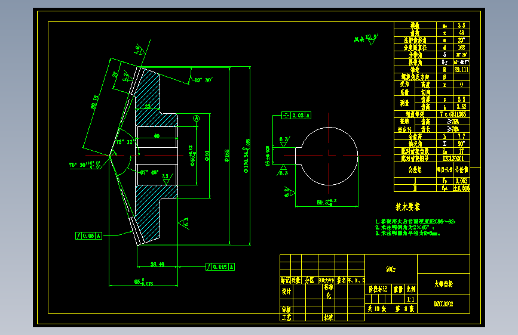
Task: Click the '67° 48′' angle annotation
Action: click(149, 172)
